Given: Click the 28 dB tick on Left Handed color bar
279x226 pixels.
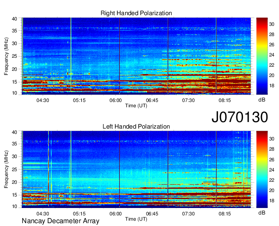Looking at the screenshot, I should click(272, 149).
